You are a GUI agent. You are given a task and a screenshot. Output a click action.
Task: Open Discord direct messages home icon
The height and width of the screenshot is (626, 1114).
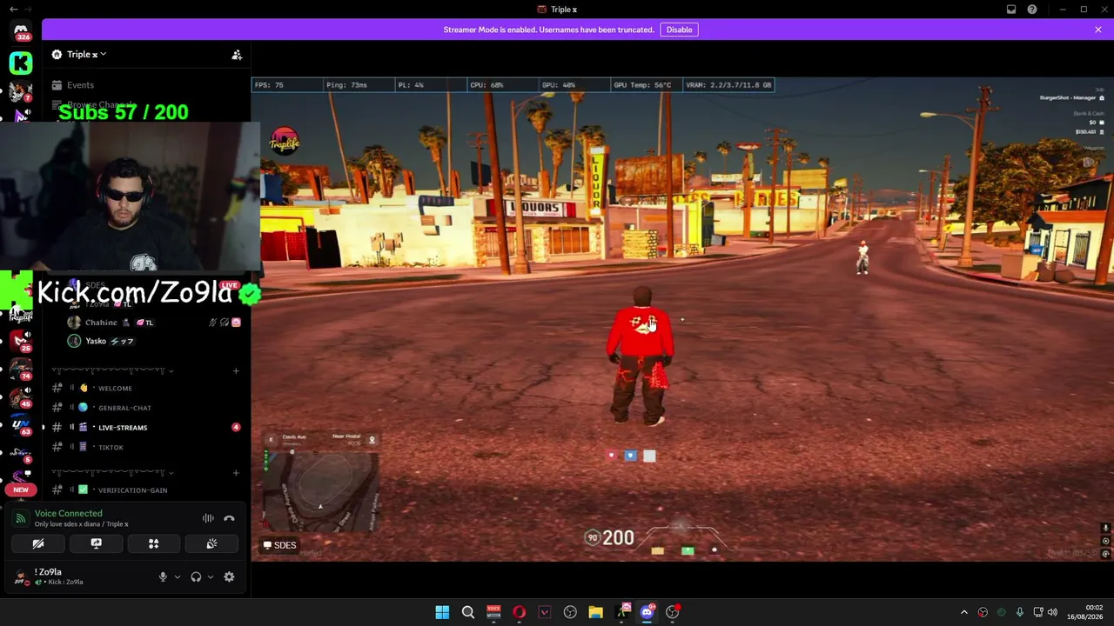coord(21,31)
